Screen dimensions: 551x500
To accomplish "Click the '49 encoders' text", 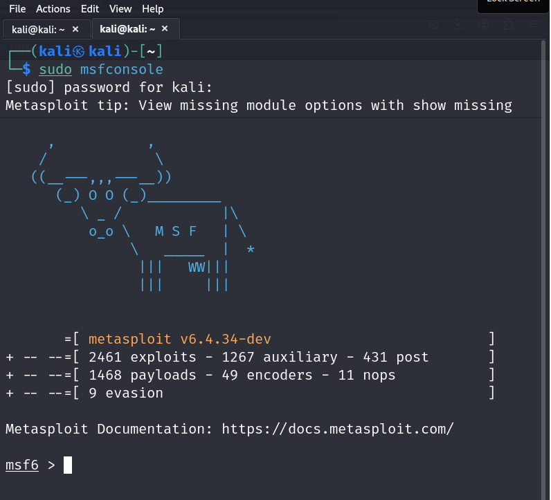I will click(267, 375).
